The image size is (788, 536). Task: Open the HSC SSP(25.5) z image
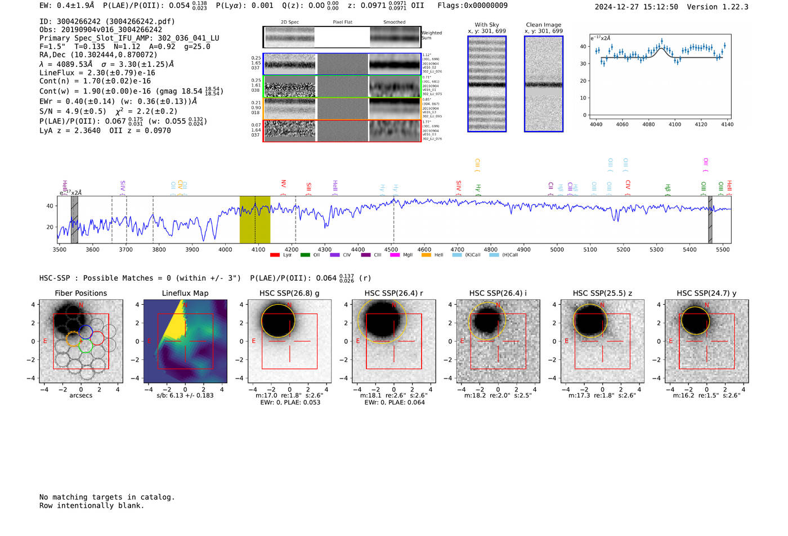click(x=602, y=341)
